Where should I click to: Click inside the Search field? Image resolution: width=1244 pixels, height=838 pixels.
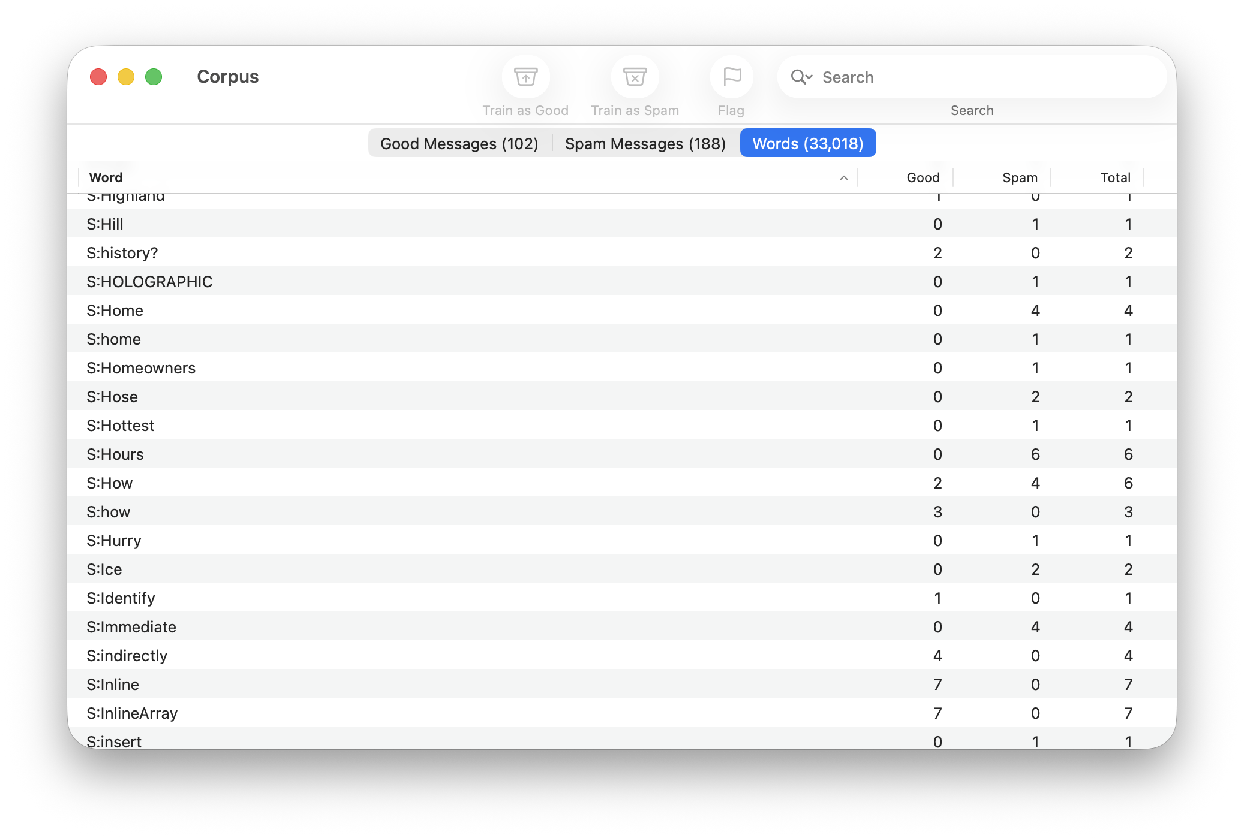(984, 77)
